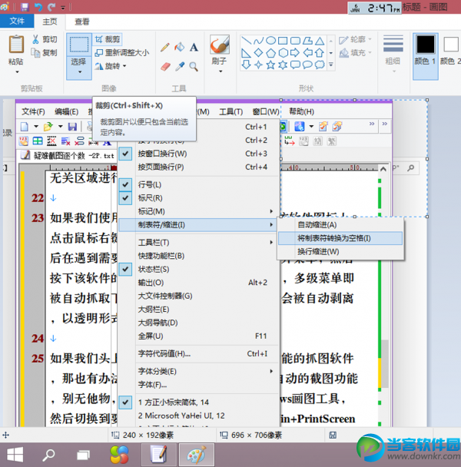The image size is (461, 467).
Task: Open the Brushes (刷子) dropdown arrow
Action: pos(221,71)
